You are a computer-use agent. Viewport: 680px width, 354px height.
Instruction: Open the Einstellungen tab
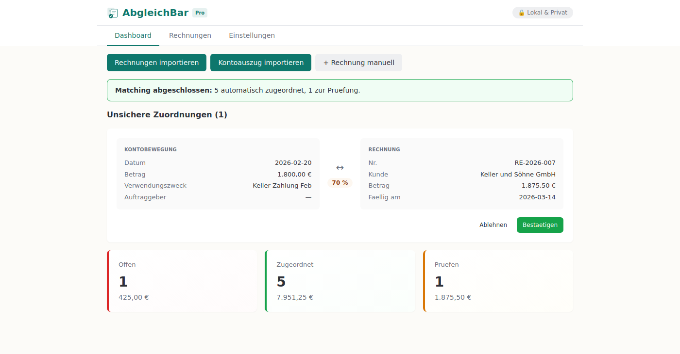(252, 35)
